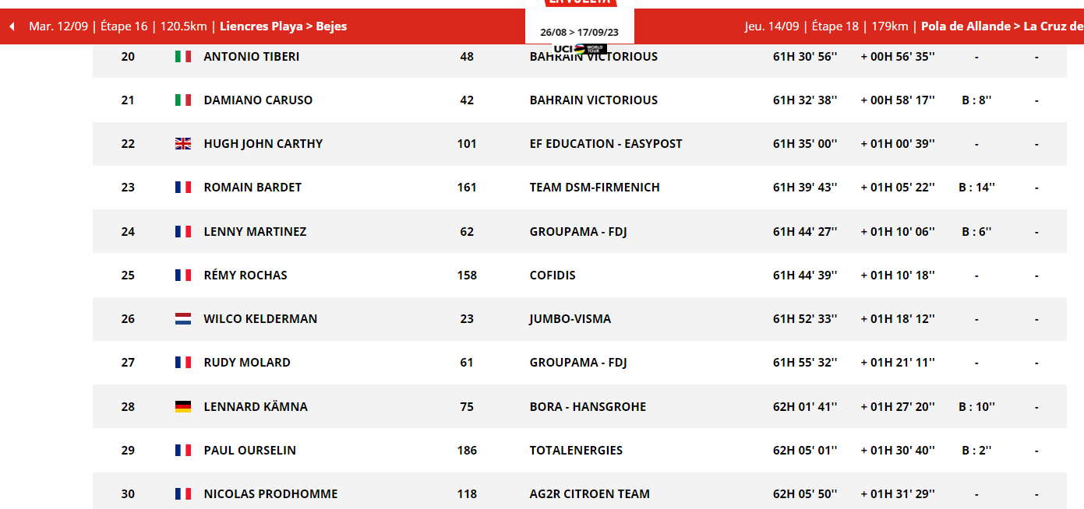
Task: Click the previous stage left arrow
Action: [12, 26]
